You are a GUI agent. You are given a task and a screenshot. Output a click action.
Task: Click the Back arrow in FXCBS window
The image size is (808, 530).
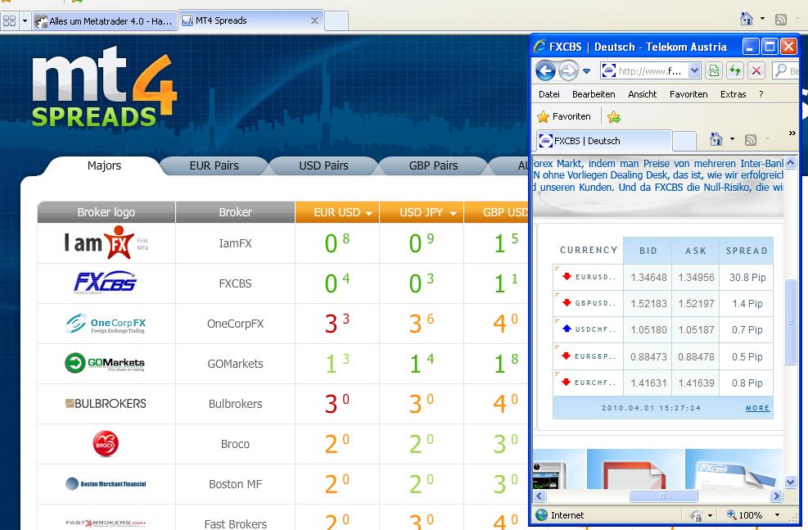(545, 71)
